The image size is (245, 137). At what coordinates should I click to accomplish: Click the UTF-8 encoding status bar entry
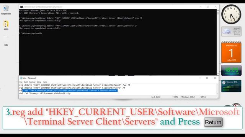tap(203, 97)
